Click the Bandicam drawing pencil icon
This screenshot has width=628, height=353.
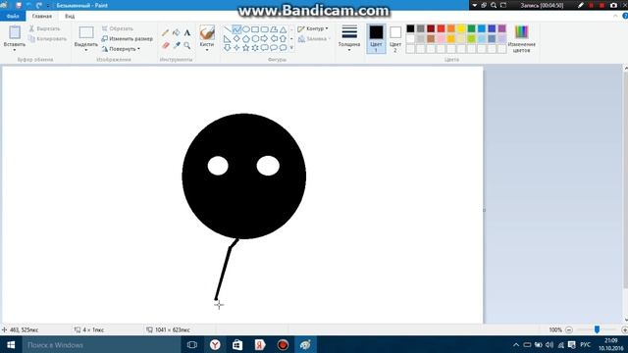(581, 5)
